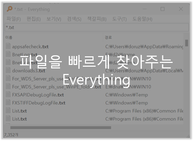Open the 파일(F) menu
The height and width of the screenshot is (141, 194).
click(x=13, y=19)
